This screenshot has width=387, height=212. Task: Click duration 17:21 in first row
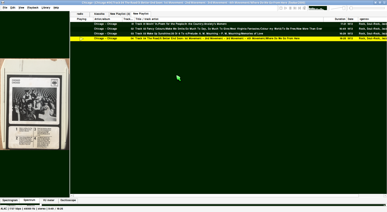click(x=343, y=24)
